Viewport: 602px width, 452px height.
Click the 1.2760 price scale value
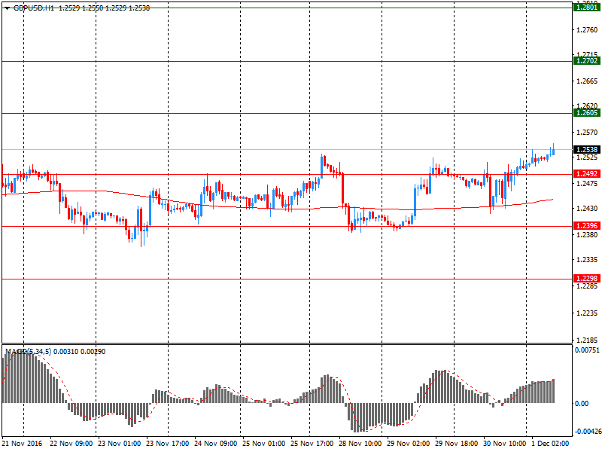[x=587, y=29]
